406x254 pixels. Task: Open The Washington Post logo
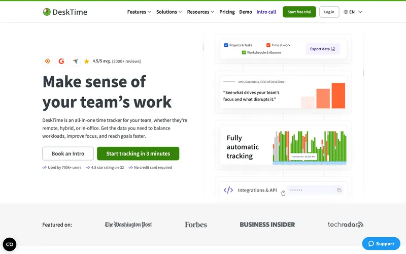pos(128,225)
